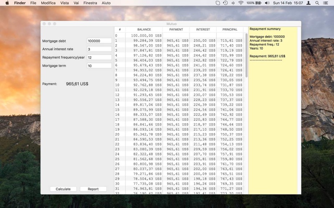Click the user account silhouette icon
This screenshot has width=334, height=208.
(308, 3)
